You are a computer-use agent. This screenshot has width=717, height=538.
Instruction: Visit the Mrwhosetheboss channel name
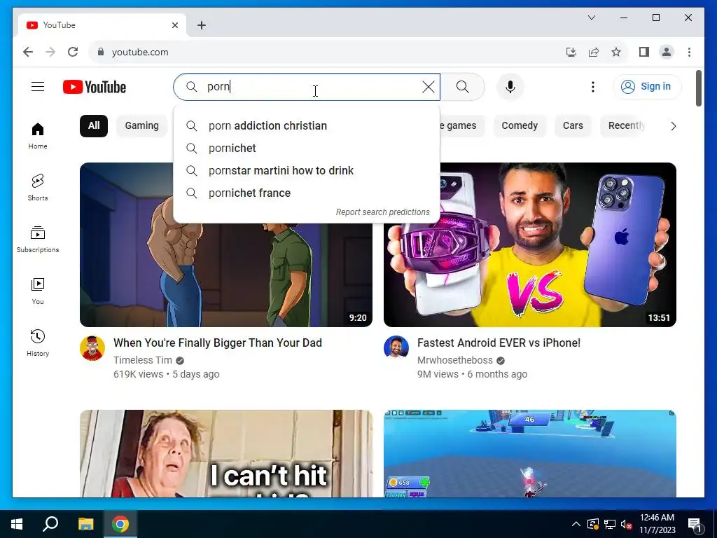[x=455, y=360]
